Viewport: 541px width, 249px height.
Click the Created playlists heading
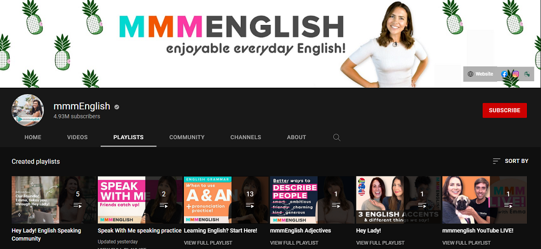pos(36,161)
